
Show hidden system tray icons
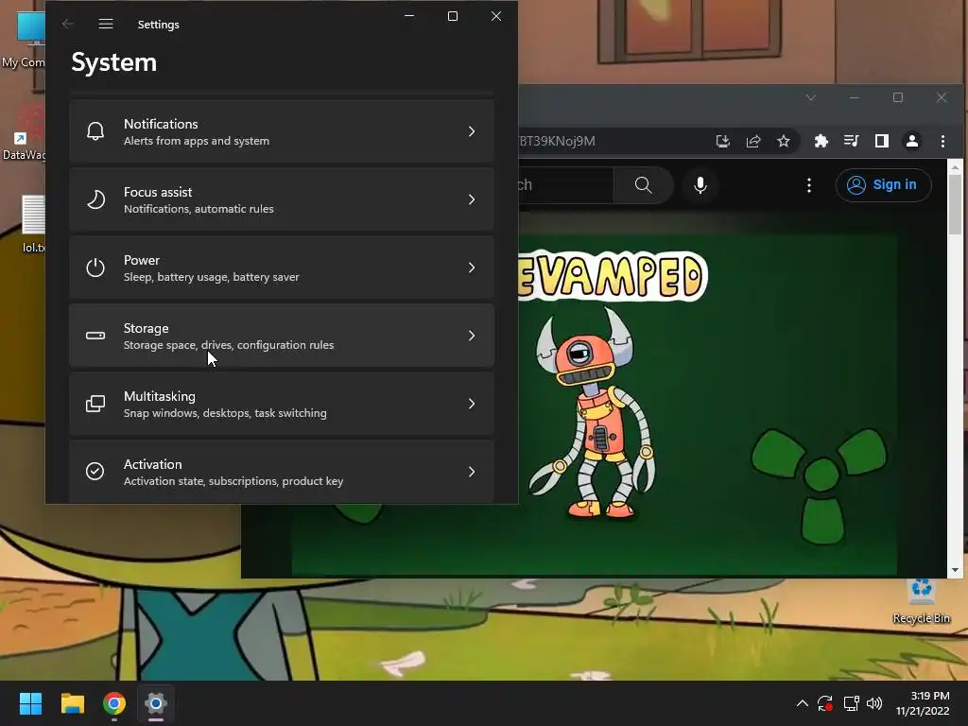pos(802,703)
